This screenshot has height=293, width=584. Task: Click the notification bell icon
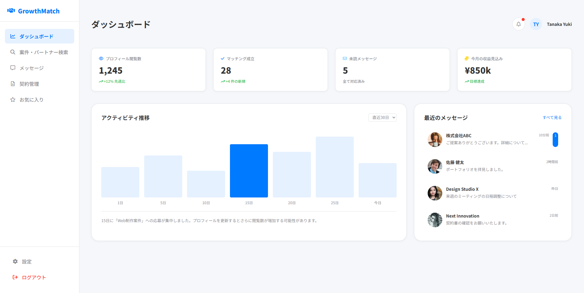[518, 24]
